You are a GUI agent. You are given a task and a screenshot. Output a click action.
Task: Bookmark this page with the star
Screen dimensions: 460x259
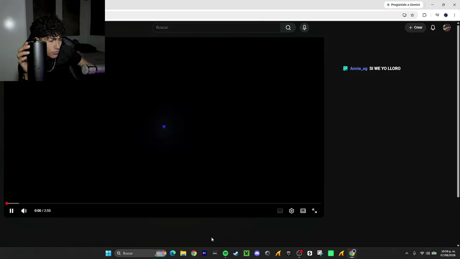point(412,15)
